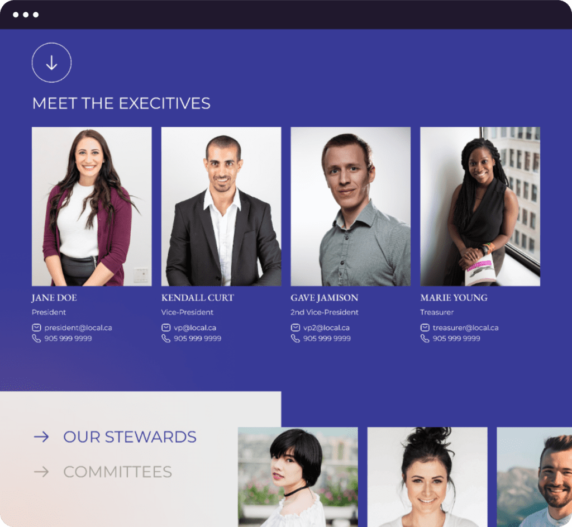Click phone icon under Marie Young
The width and height of the screenshot is (572, 527).
point(425,338)
